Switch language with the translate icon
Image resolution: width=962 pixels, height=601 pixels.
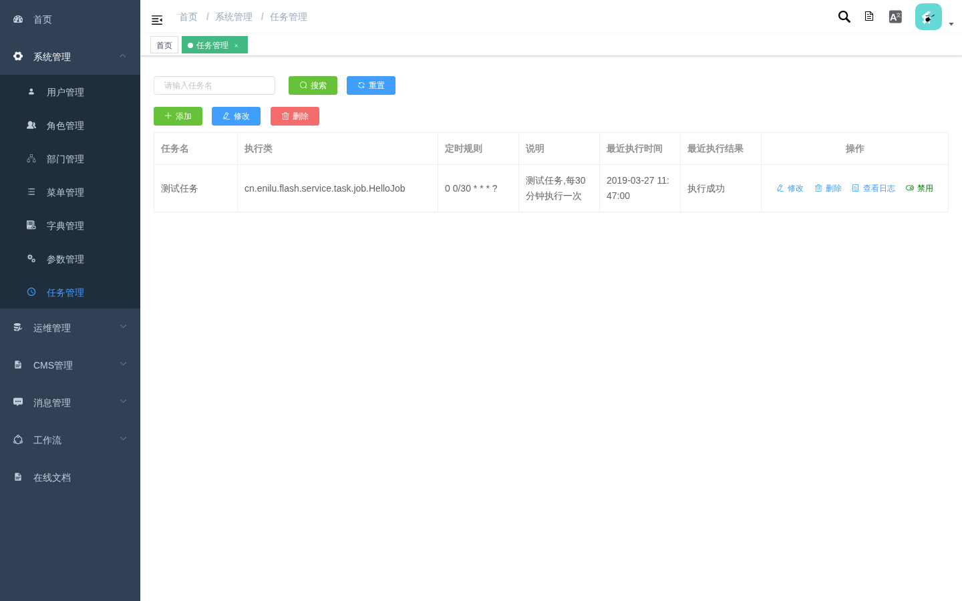point(895,17)
